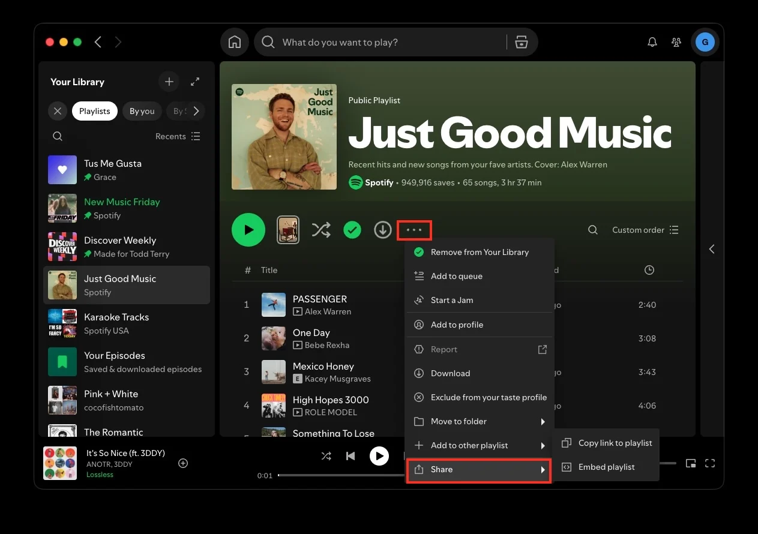The height and width of the screenshot is (534, 758).
Task: Expand Your Library to full view
Action: [195, 82]
